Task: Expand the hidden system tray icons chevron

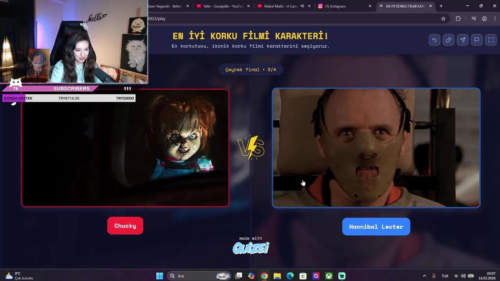Action: click(425, 276)
